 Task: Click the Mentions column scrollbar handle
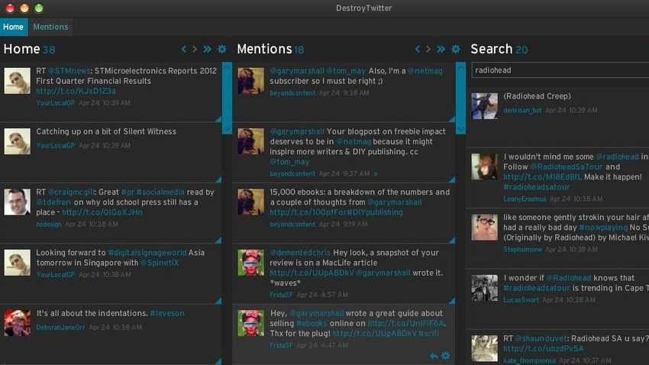pos(461,97)
